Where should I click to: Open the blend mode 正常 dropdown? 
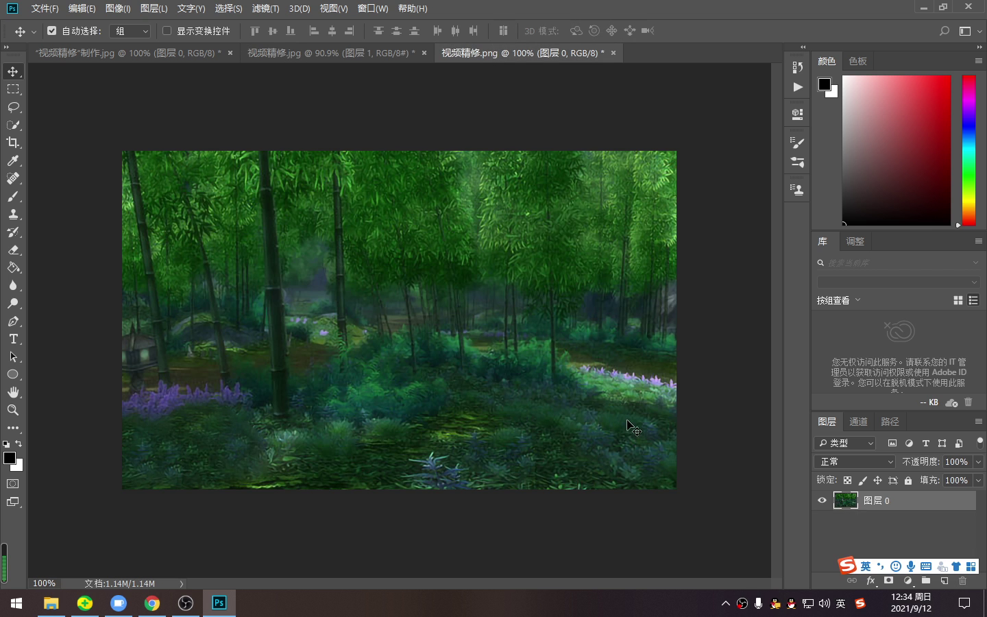[x=855, y=462]
